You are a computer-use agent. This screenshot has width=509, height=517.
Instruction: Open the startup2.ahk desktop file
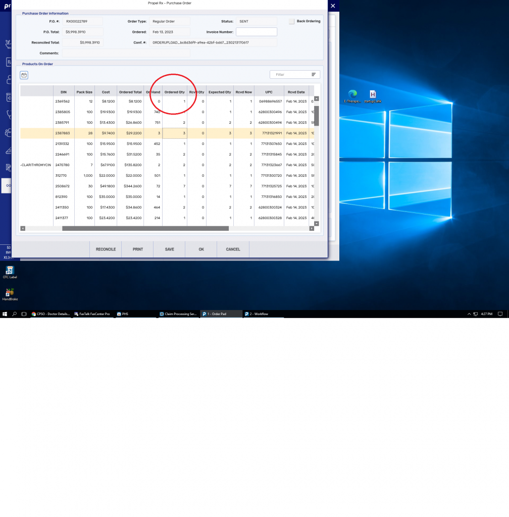373,94
